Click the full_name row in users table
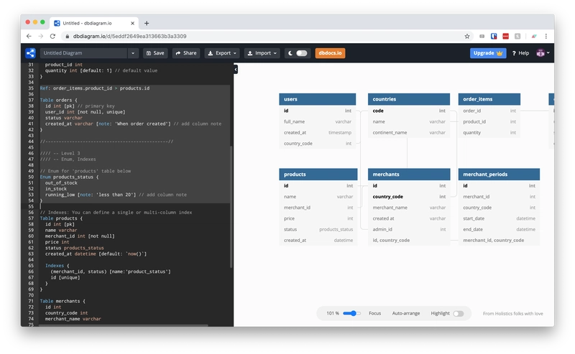 [x=318, y=121]
